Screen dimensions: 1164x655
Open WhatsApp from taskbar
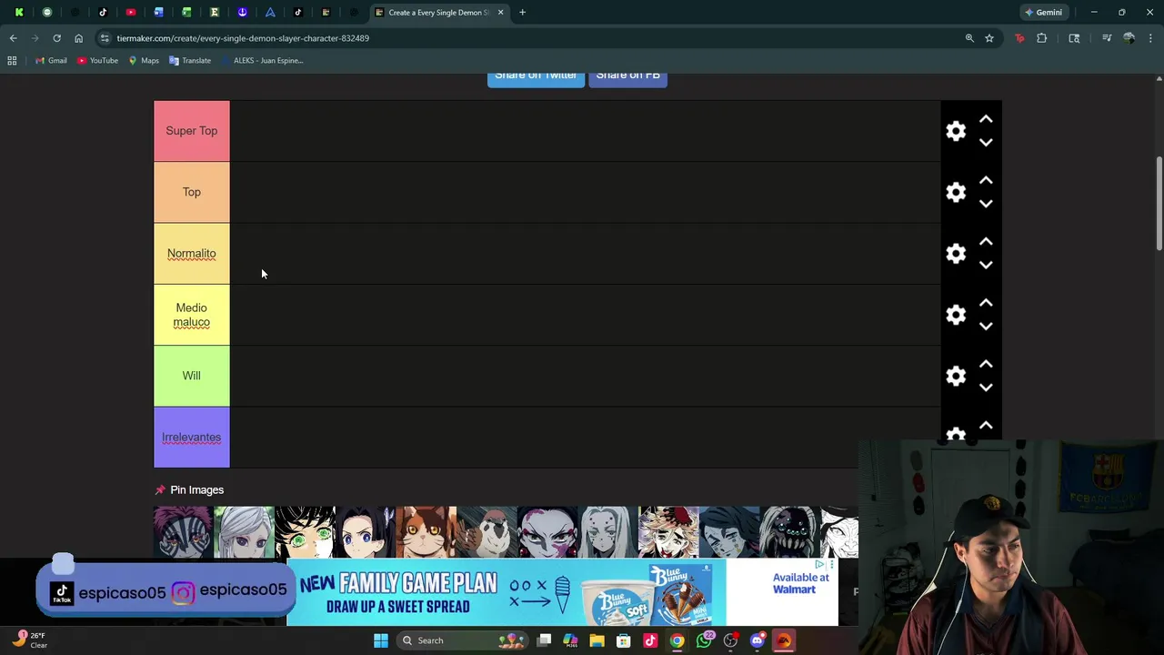tap(704, 640)
